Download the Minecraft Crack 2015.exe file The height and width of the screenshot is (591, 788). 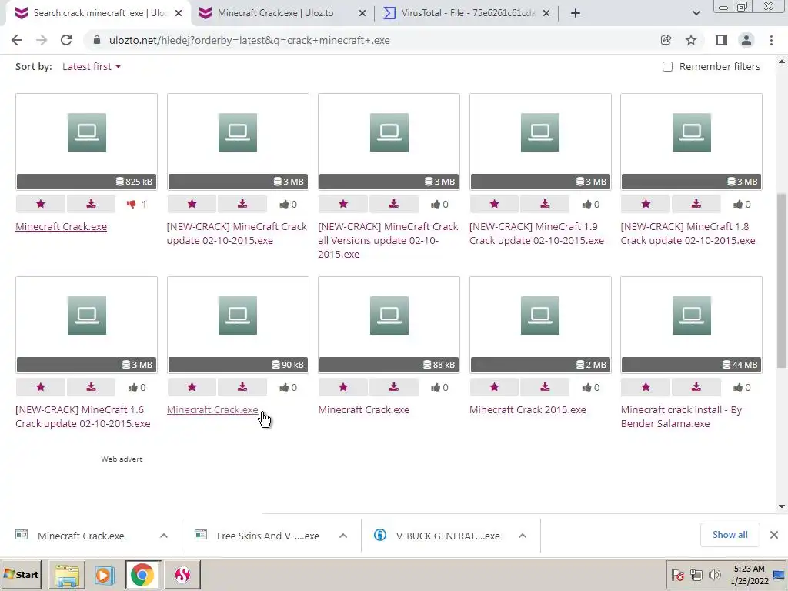click(x=545, y=387)
